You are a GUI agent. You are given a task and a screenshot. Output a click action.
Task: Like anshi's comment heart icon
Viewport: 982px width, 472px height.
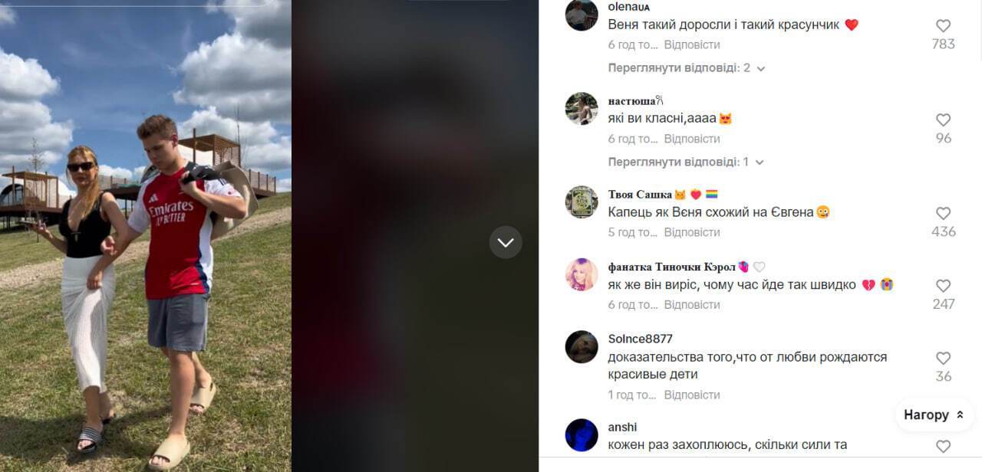click(943, 446)
